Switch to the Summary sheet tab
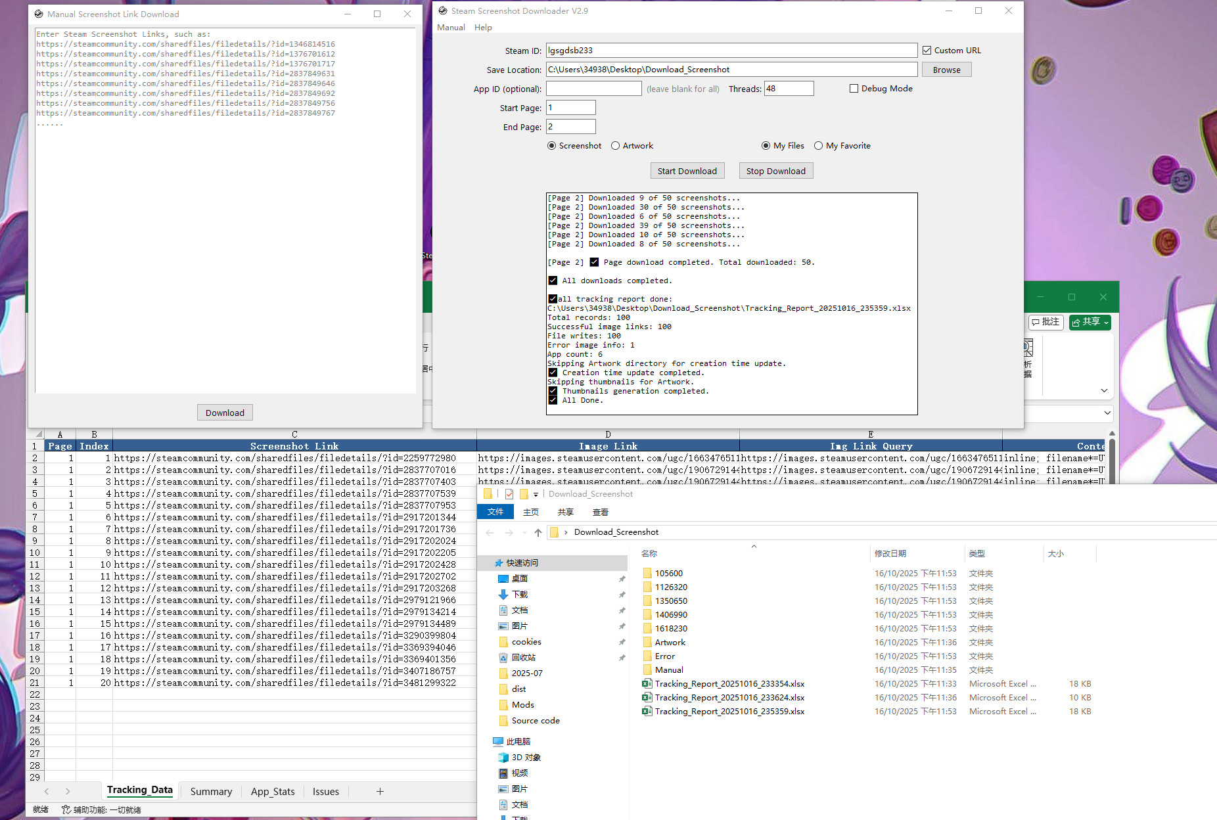Viewport: 1217px width, 820px height. [x=211, y=791]
